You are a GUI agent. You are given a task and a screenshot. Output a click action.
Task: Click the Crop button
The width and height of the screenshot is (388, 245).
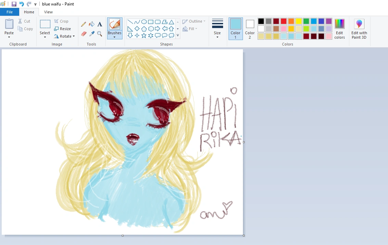[x=62, y=21]
